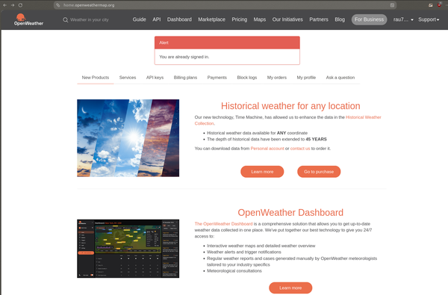Switch to the API keys tab

click(x=155, y=78)
